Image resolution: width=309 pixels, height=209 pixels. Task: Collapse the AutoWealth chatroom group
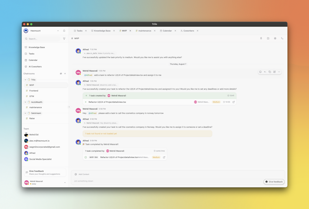25,102
